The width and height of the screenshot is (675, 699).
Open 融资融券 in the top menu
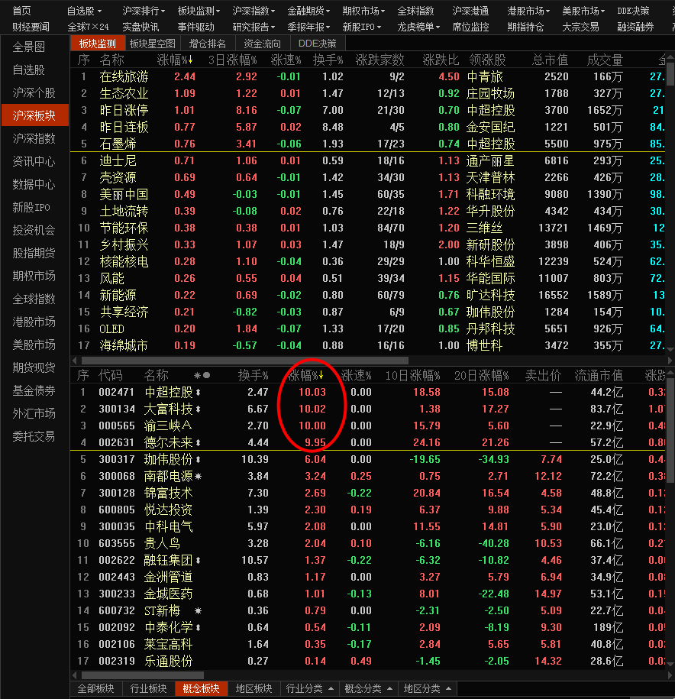(x=635, y=28)
